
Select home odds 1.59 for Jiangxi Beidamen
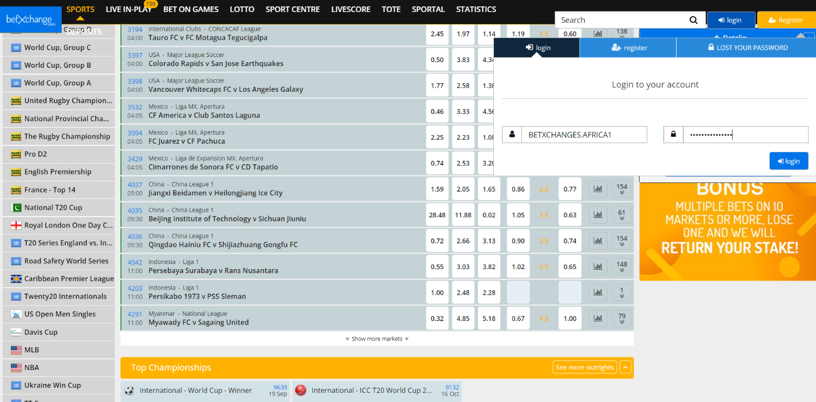437,189
